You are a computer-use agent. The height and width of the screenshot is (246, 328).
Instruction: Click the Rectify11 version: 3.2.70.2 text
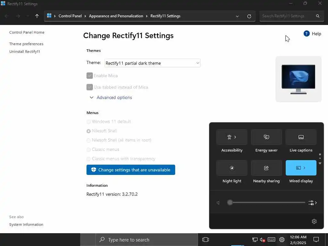coord(112,194)
